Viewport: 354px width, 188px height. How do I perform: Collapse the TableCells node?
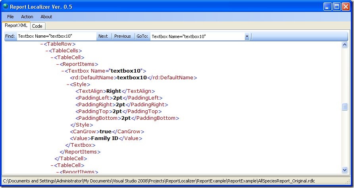[47, 51]
